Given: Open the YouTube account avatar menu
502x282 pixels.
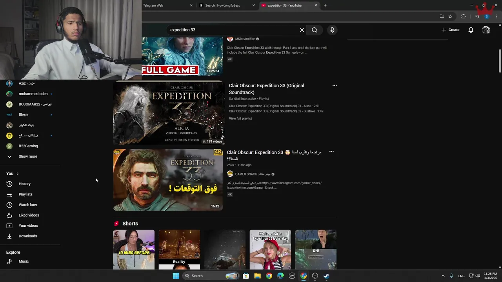Looking at the screenshot, I should point(486,30).
